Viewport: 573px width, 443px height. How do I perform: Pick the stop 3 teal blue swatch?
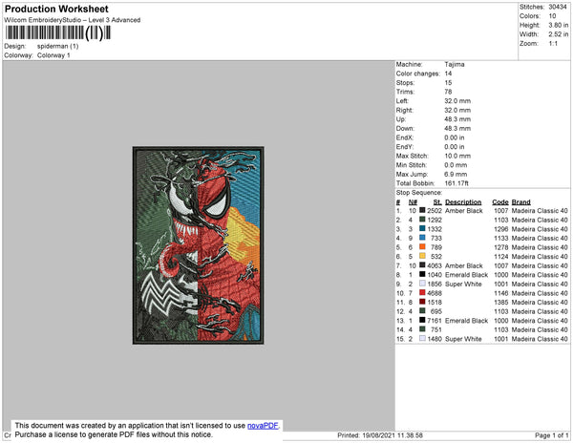point(422,228)
